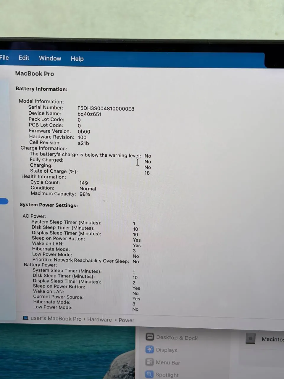Click the MacBook Pro heading

[x=35, y=74]
